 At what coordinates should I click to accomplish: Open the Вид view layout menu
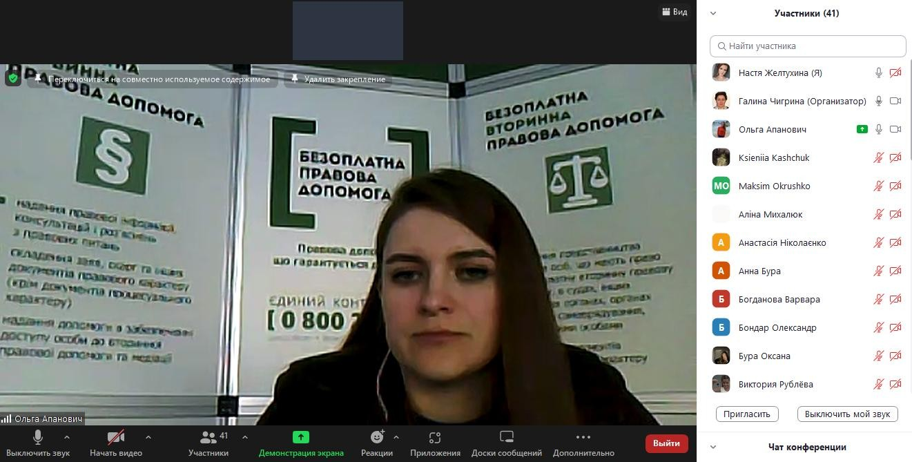675,12
